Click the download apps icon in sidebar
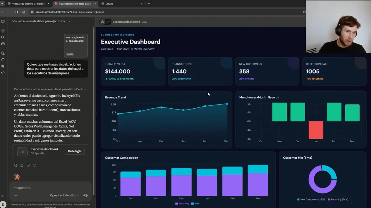This screenshot has height=208, width=371. coord(3,195)
